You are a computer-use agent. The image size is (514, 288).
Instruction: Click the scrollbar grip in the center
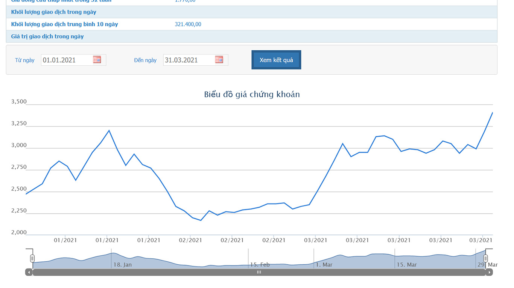pyautogui.click(x=259, y=272)
